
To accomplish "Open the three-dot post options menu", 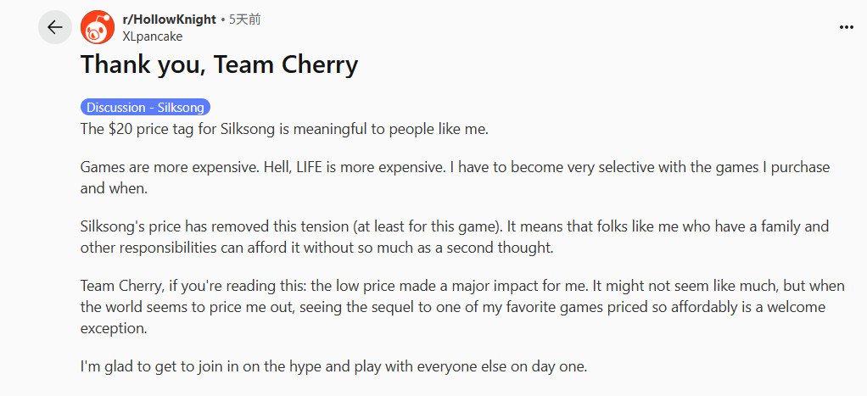I will click(x=846, y=27).
